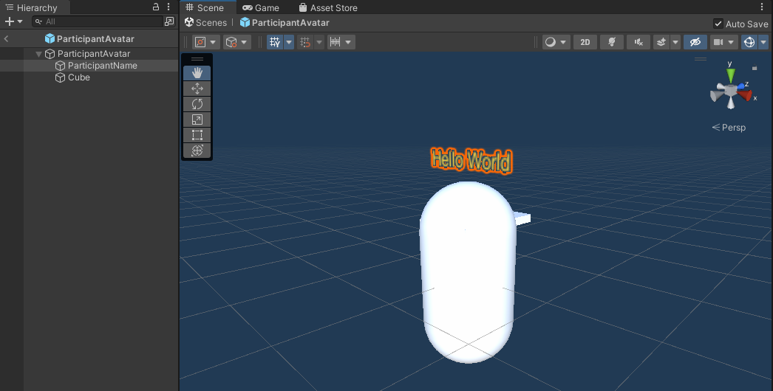Image resolution: width=773 pixels, height=391 pixels.
Task: Open the plus create-object dropdown in Hierarchy
Action: (14, 21)
